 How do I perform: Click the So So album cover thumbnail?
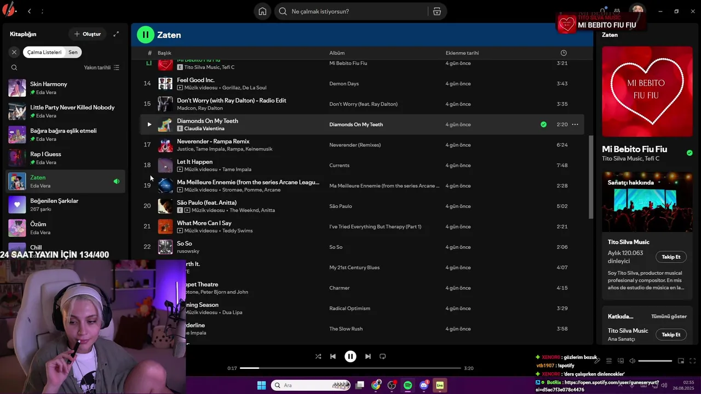pos(165,247)
